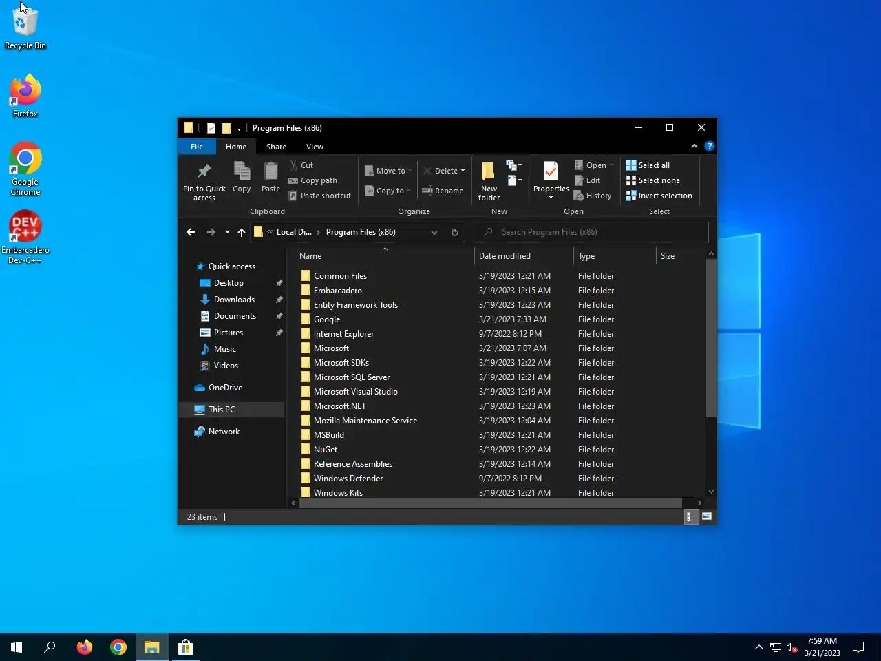Select Embarcadero Dev-C++ desktop shortcut
Image resolution: width=881 pixels, height=661 pixels.
pos(25,238)
